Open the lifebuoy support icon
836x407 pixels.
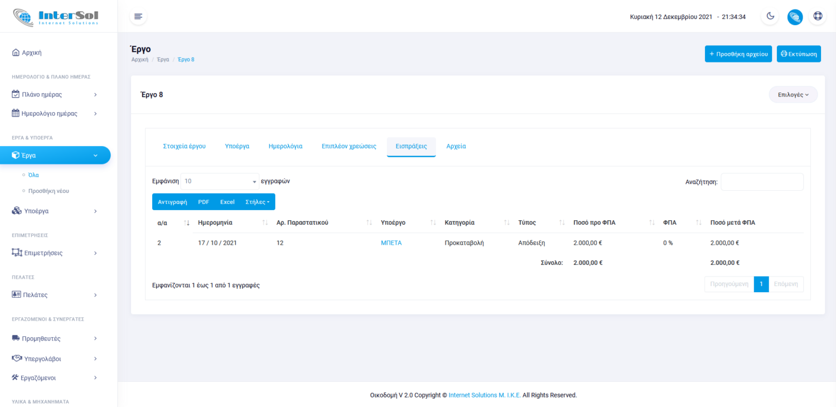pyautogui.click(x=818, y=16)
